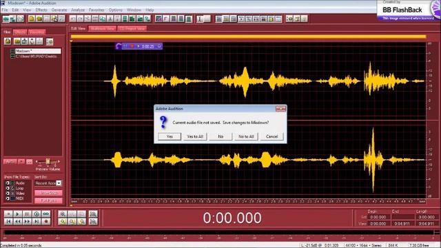Click Cancel in the save dialog
This screenshot has width=441, height=248.
[x=272, y=136]
